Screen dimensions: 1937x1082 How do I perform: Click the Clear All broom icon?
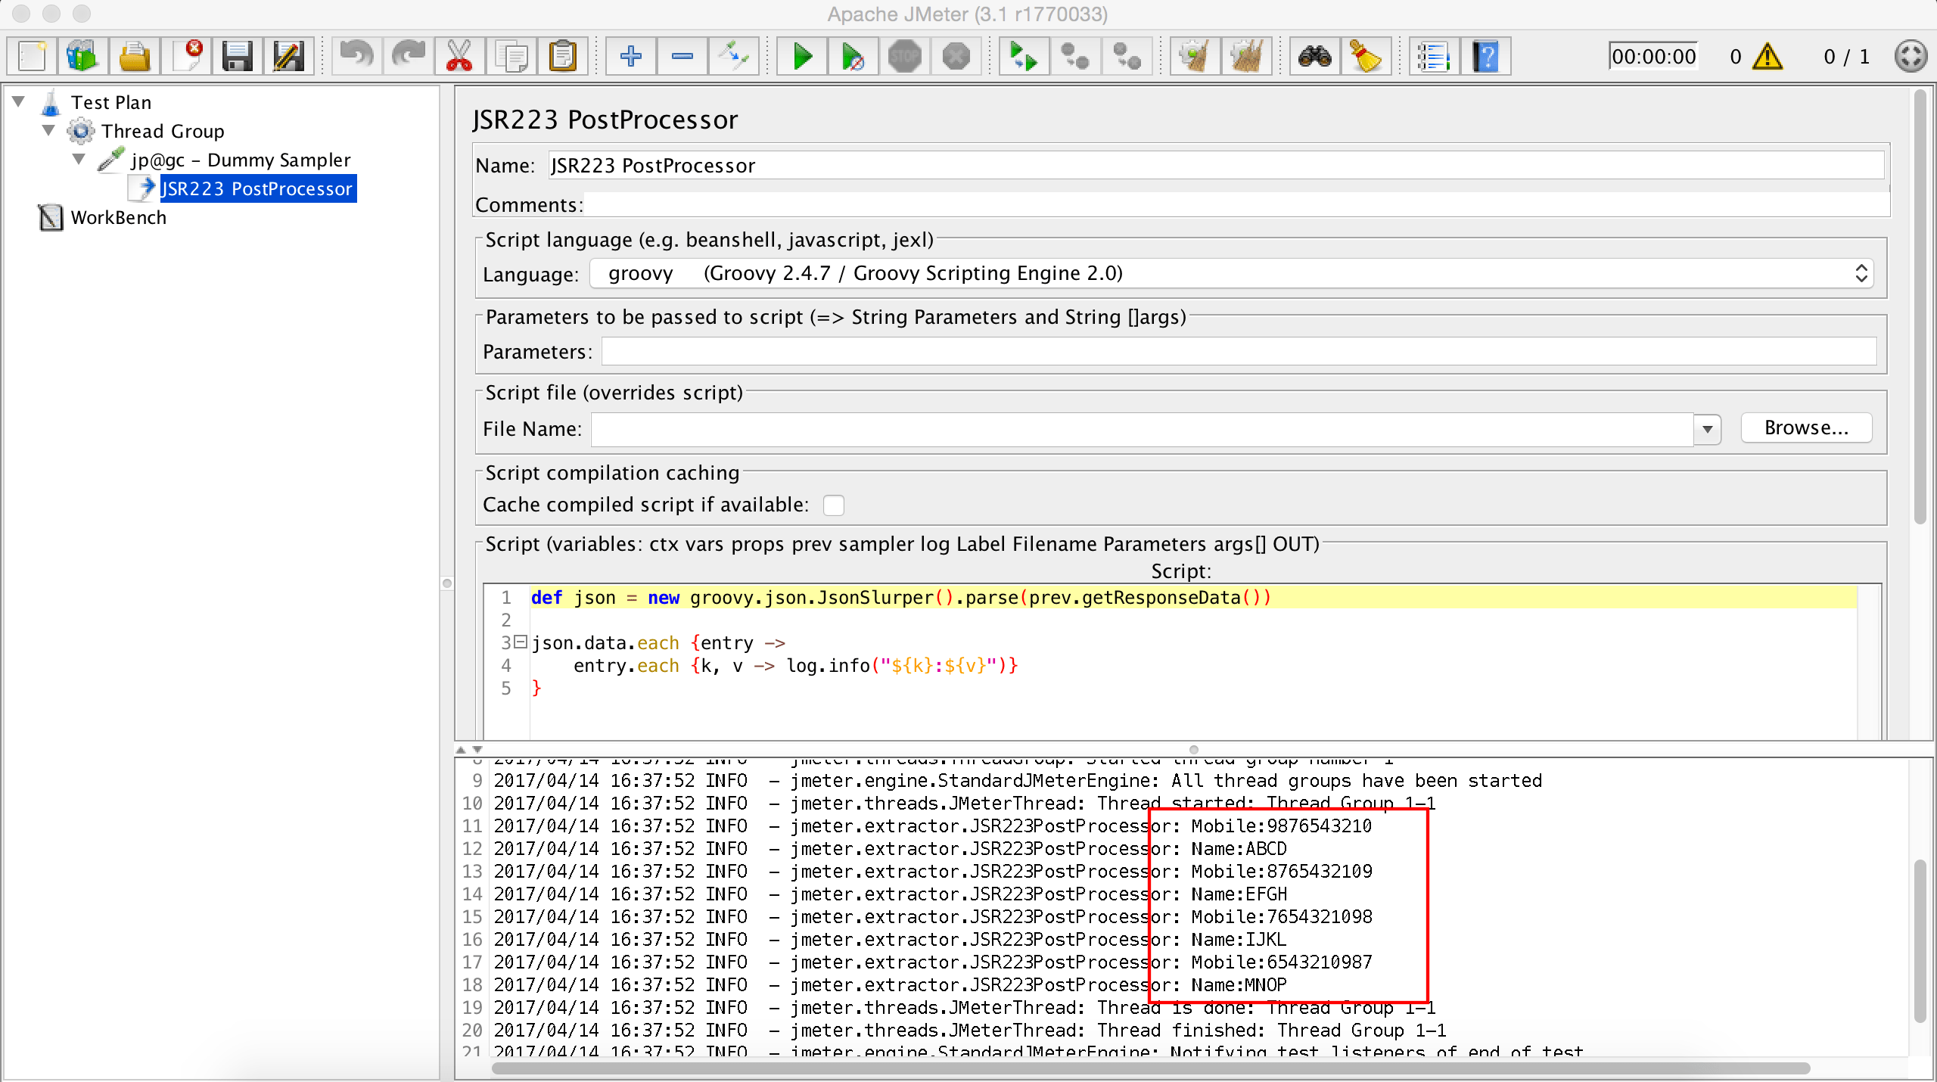pyautogui.click(x=1246, y=57)
